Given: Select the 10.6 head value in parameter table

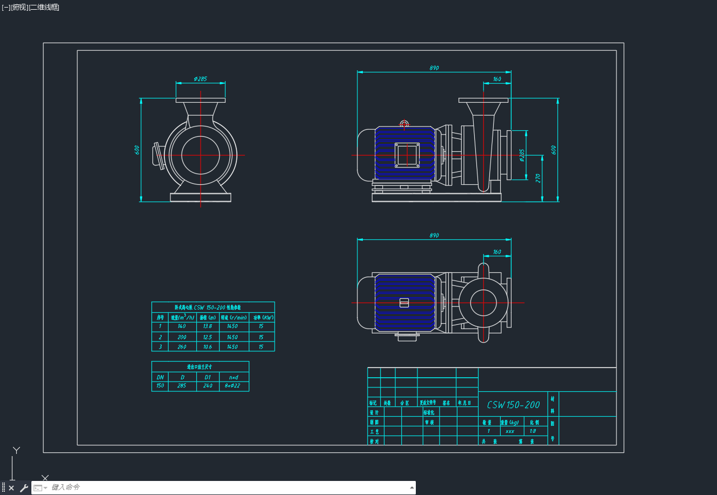Looking at the screenshot, I should point(208,347).
